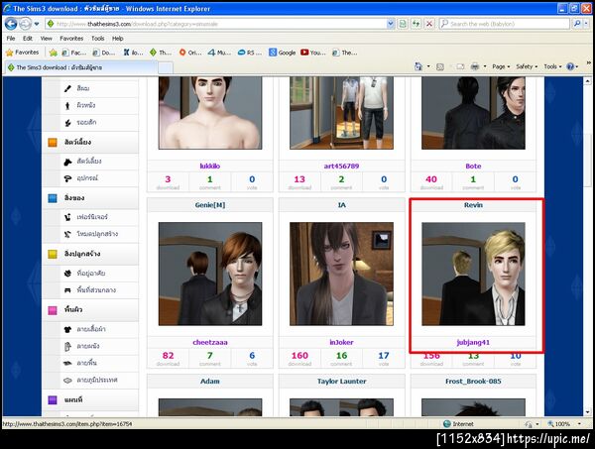Open the Fac... favorites bar shortcut
Viewport: 595px width, 449px height.
pyautogui.click(x=74, y=53)
